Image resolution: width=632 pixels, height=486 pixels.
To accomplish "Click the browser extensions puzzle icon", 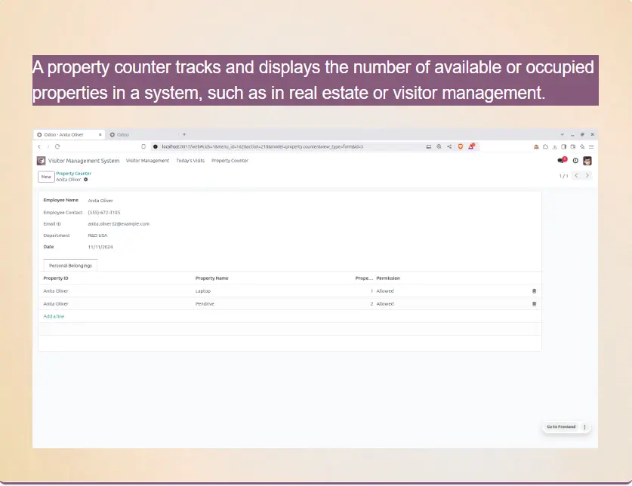I will coord(545,146).
